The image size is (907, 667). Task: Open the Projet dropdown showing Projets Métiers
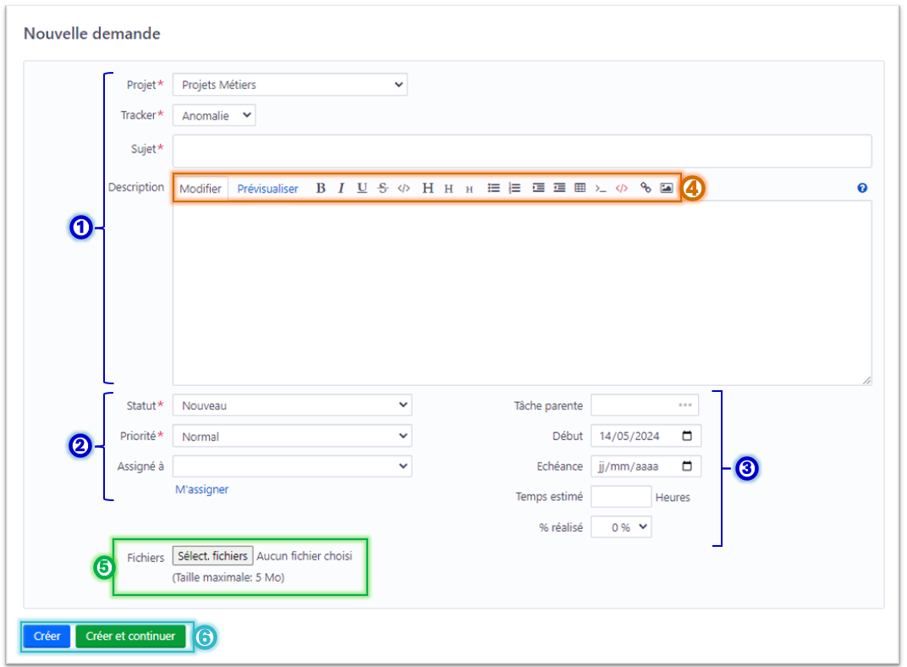[289, 85]
